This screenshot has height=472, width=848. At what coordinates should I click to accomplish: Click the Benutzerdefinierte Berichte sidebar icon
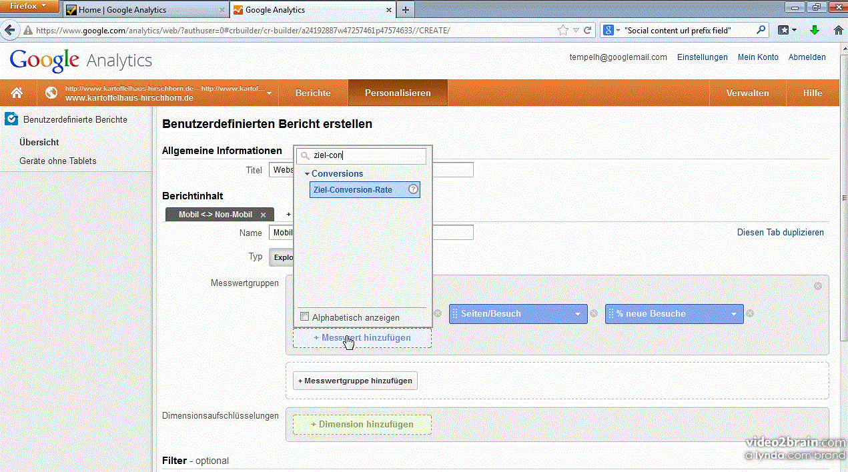(x=11, y=119)
